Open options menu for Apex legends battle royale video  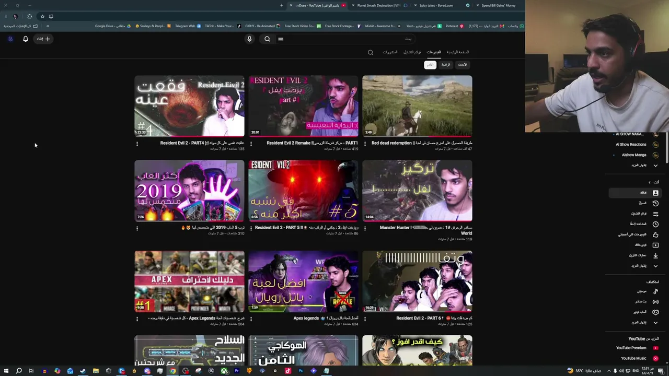point(251,319)
